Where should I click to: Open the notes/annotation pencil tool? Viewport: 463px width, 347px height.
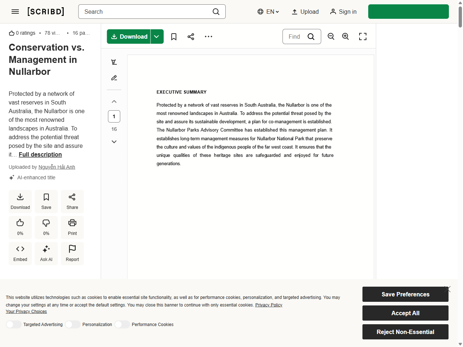pos(114,78)
